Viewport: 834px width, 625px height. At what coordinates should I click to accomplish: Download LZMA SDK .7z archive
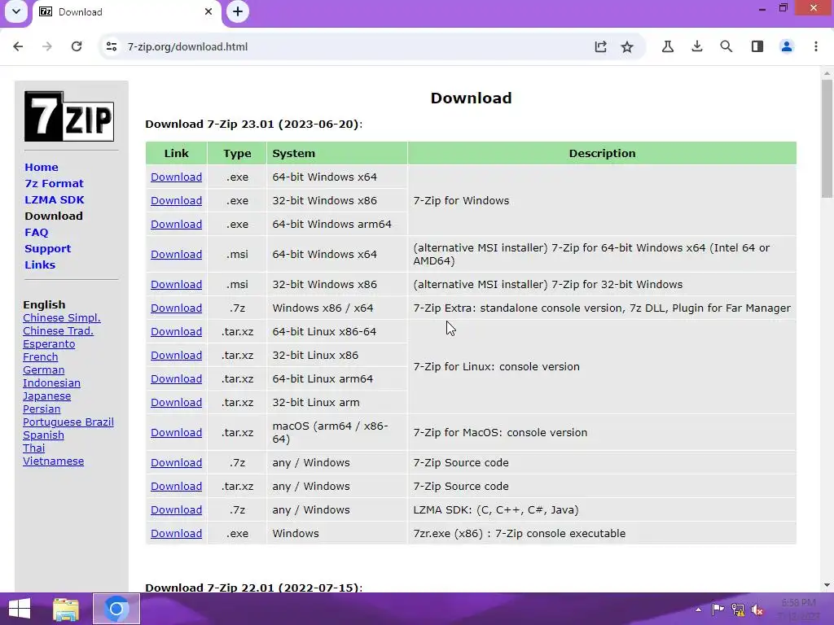176,509
